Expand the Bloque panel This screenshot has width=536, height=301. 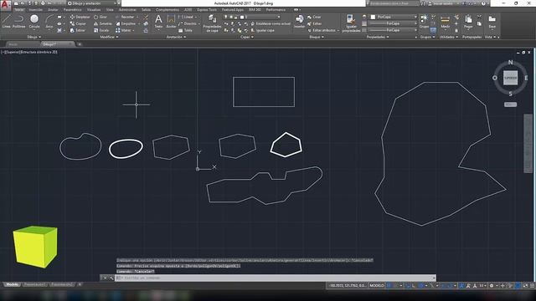click(317, 37)
